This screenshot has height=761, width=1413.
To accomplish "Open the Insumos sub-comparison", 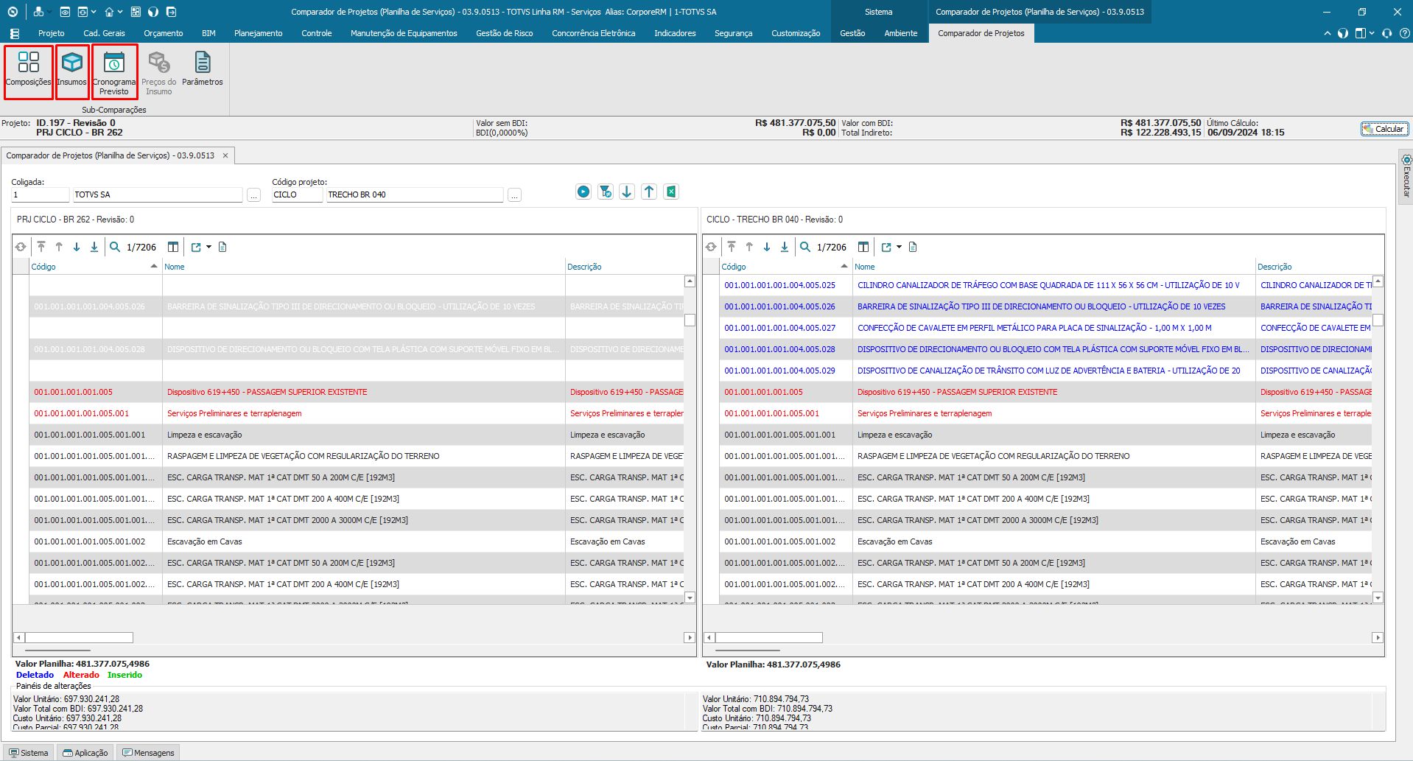I will (x=72, y=71).
